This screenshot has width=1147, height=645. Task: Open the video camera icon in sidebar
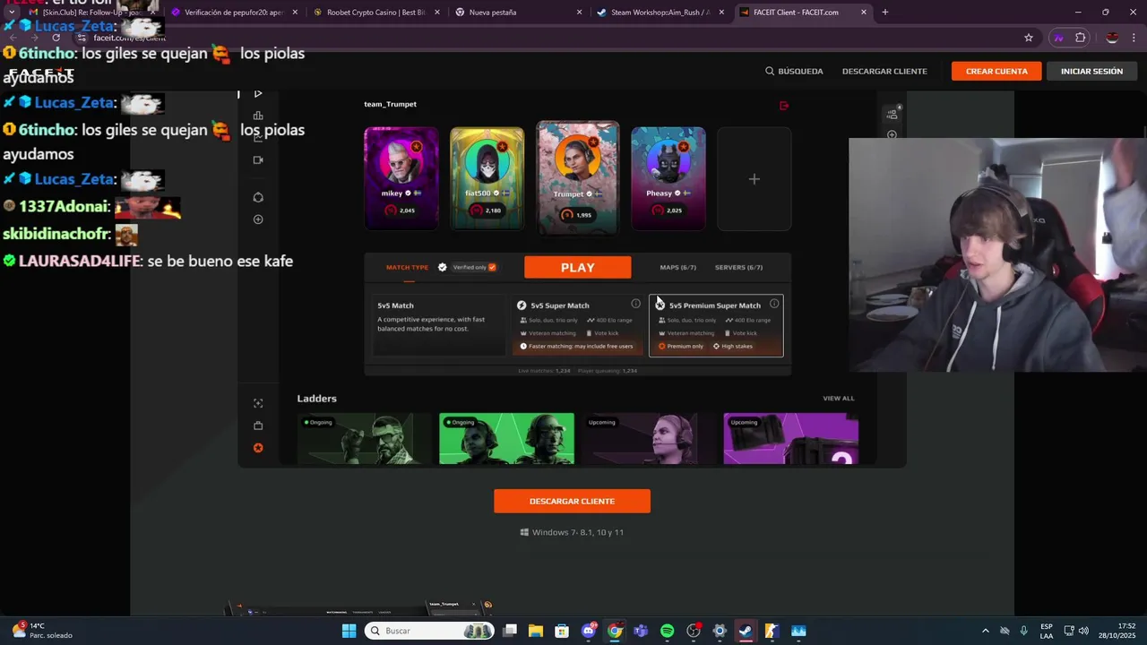[x=258, y=159]
